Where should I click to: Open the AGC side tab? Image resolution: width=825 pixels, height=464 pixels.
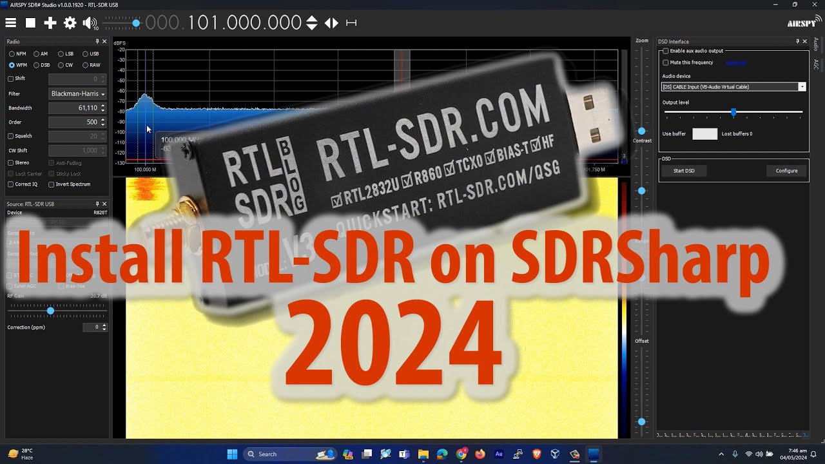[816, 64]
